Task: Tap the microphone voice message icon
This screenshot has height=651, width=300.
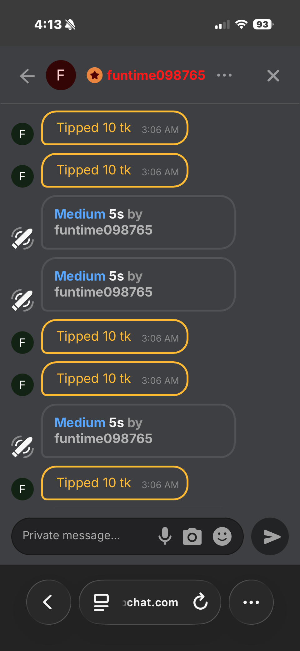Action: click(x=165, y=536)
